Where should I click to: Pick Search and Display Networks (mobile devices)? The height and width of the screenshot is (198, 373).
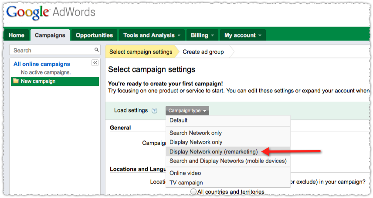click(228, 161)
